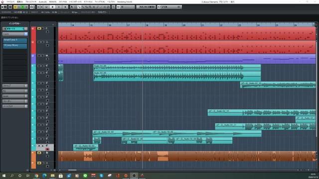Collapse the Inserts inspector section
The image size is (319, 179).
coord(13,34)
